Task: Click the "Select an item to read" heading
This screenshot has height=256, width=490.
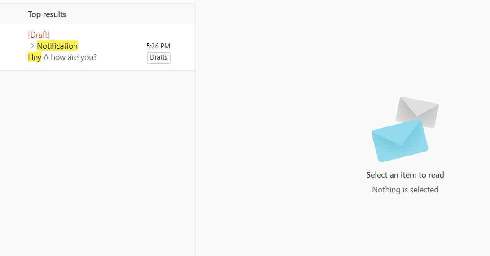Action: tap(405, 175)
